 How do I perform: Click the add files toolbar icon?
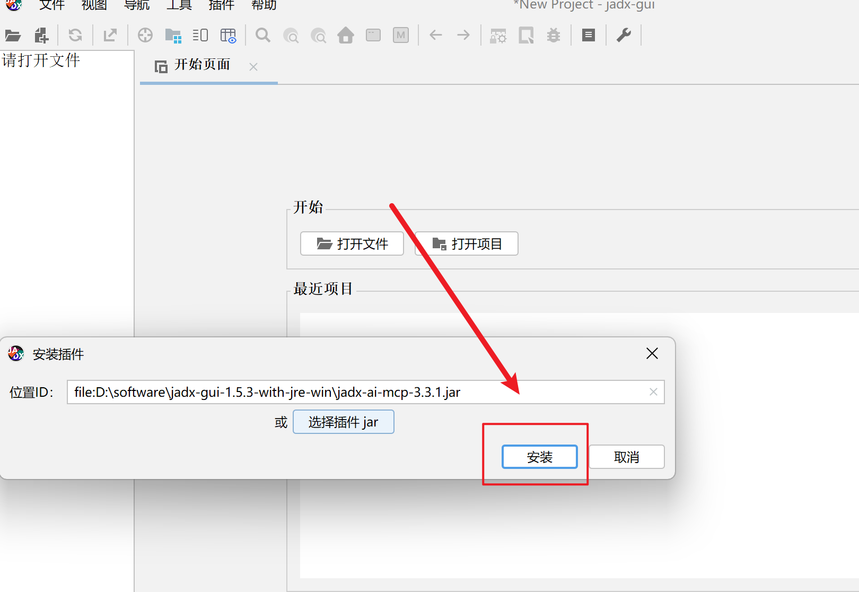(x=41, y=36)
